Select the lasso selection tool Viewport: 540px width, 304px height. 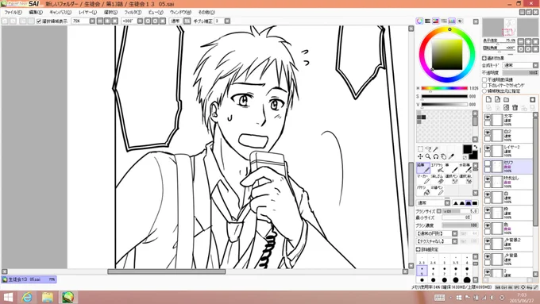(428, 148)
